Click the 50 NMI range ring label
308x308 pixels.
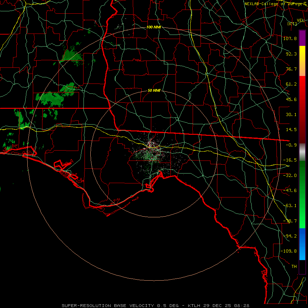pos(154,91)
